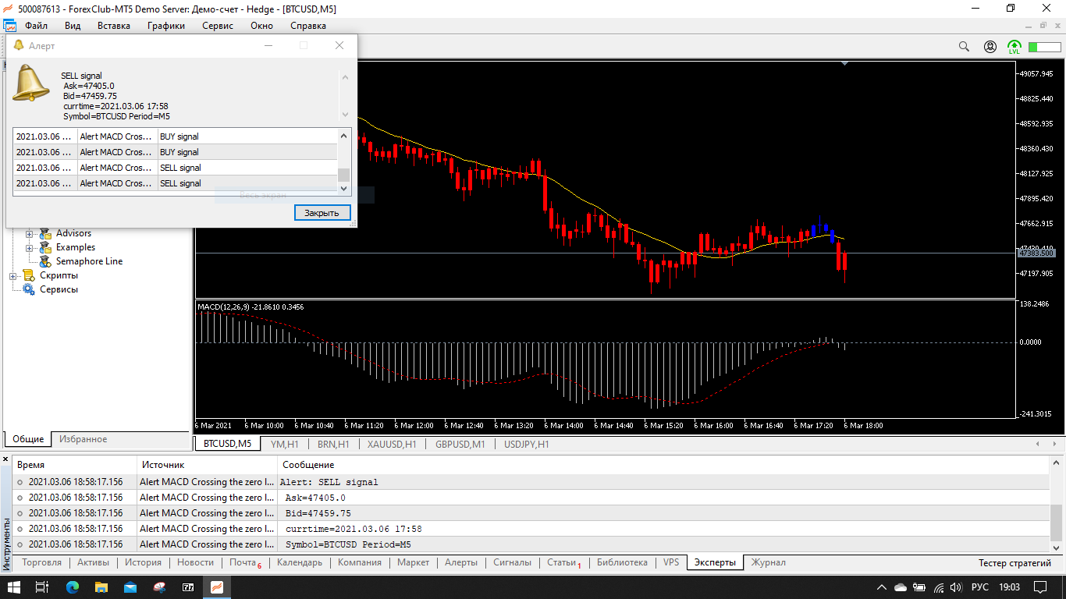Switch to the XAUUSD,H1 chart tab
The image size is (1066, 599).
393,444
